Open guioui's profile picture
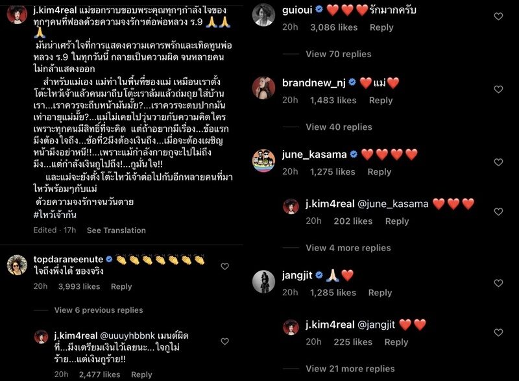Screen dimensions: 519x381 (x=264, y=14)
